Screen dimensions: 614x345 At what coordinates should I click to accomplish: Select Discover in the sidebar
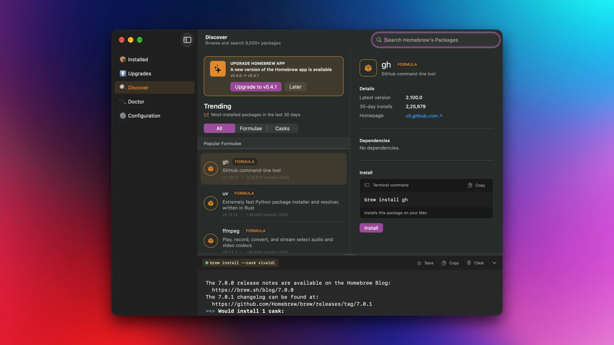154,87
